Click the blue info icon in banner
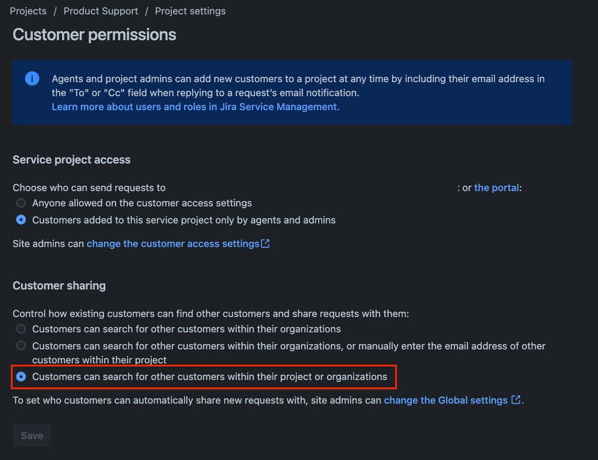The image size is (598, 460). [x=32, y=78]
